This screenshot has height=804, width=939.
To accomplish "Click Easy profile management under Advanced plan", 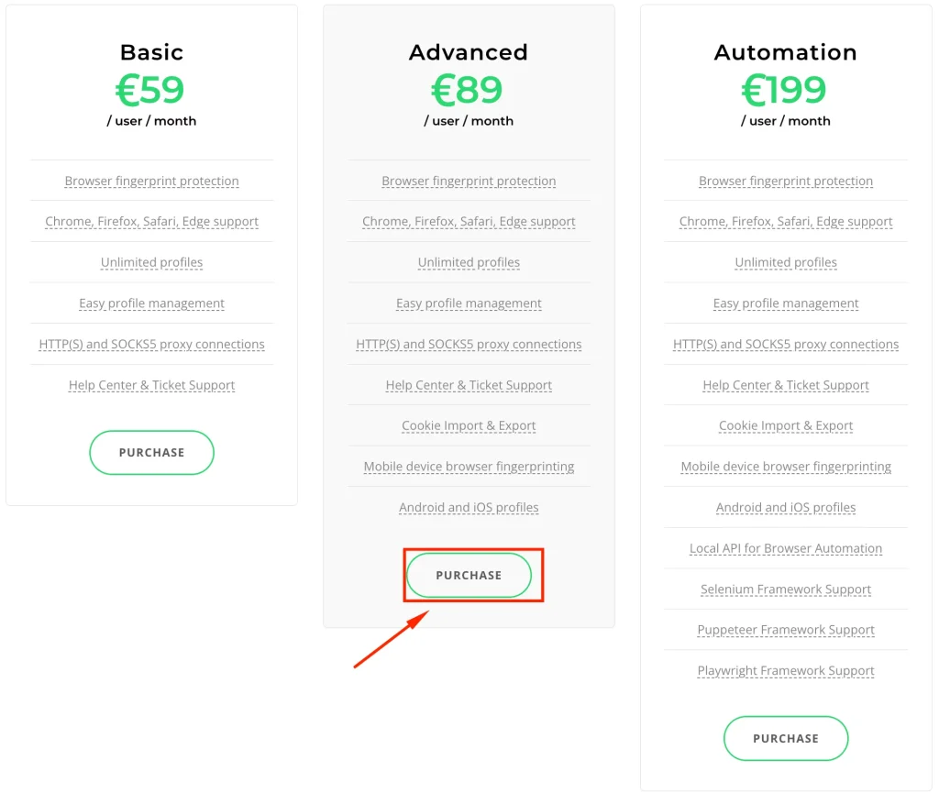I will (469, 303).
